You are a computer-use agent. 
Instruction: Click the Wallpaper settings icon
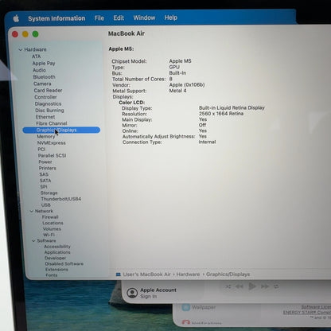coord(186,308)
